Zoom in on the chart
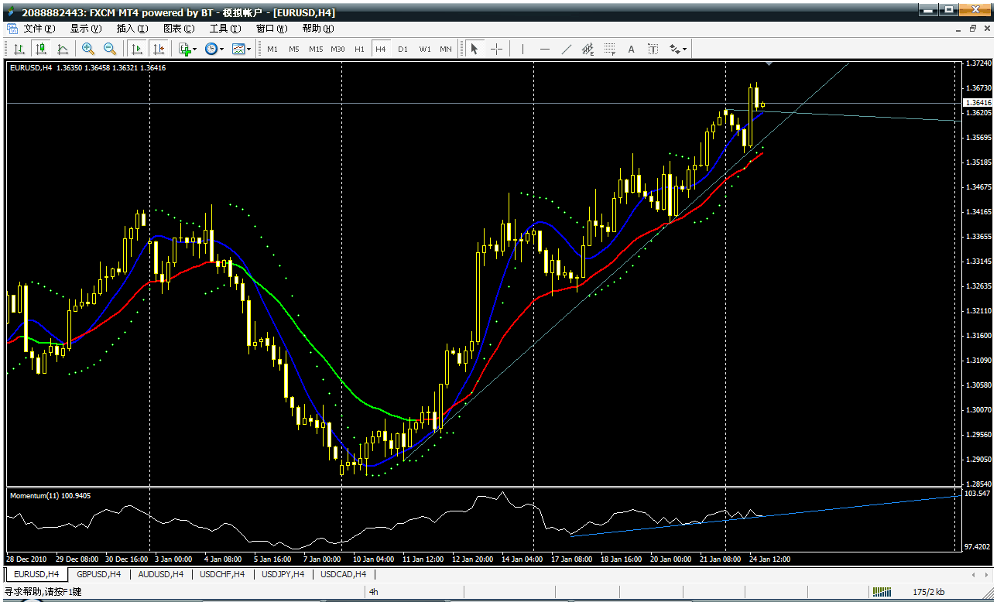 click(88, 49)
